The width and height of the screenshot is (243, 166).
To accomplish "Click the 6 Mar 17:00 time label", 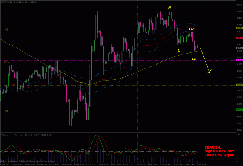I will pyautogui.click(x=104, y=164).
